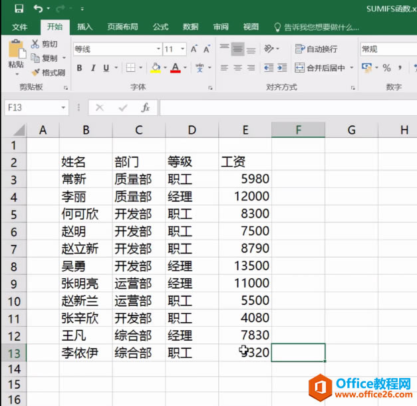The image size is (417, 406).
Task: Click the Insert Function fx icon
Action: 146,108
